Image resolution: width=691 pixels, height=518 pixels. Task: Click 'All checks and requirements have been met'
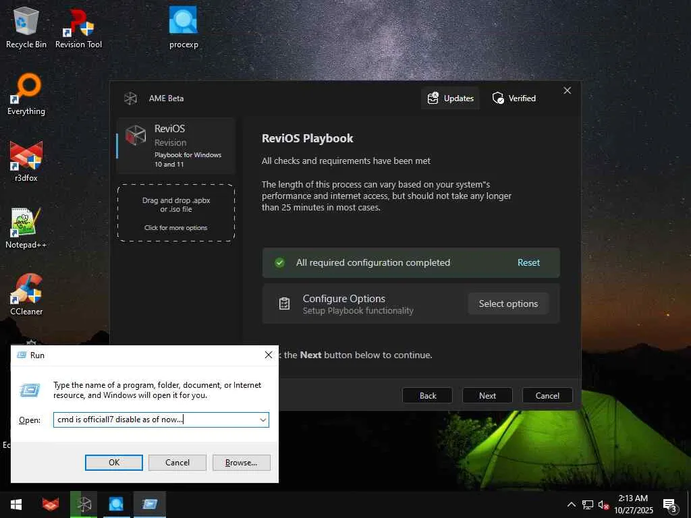click(346, 161)
